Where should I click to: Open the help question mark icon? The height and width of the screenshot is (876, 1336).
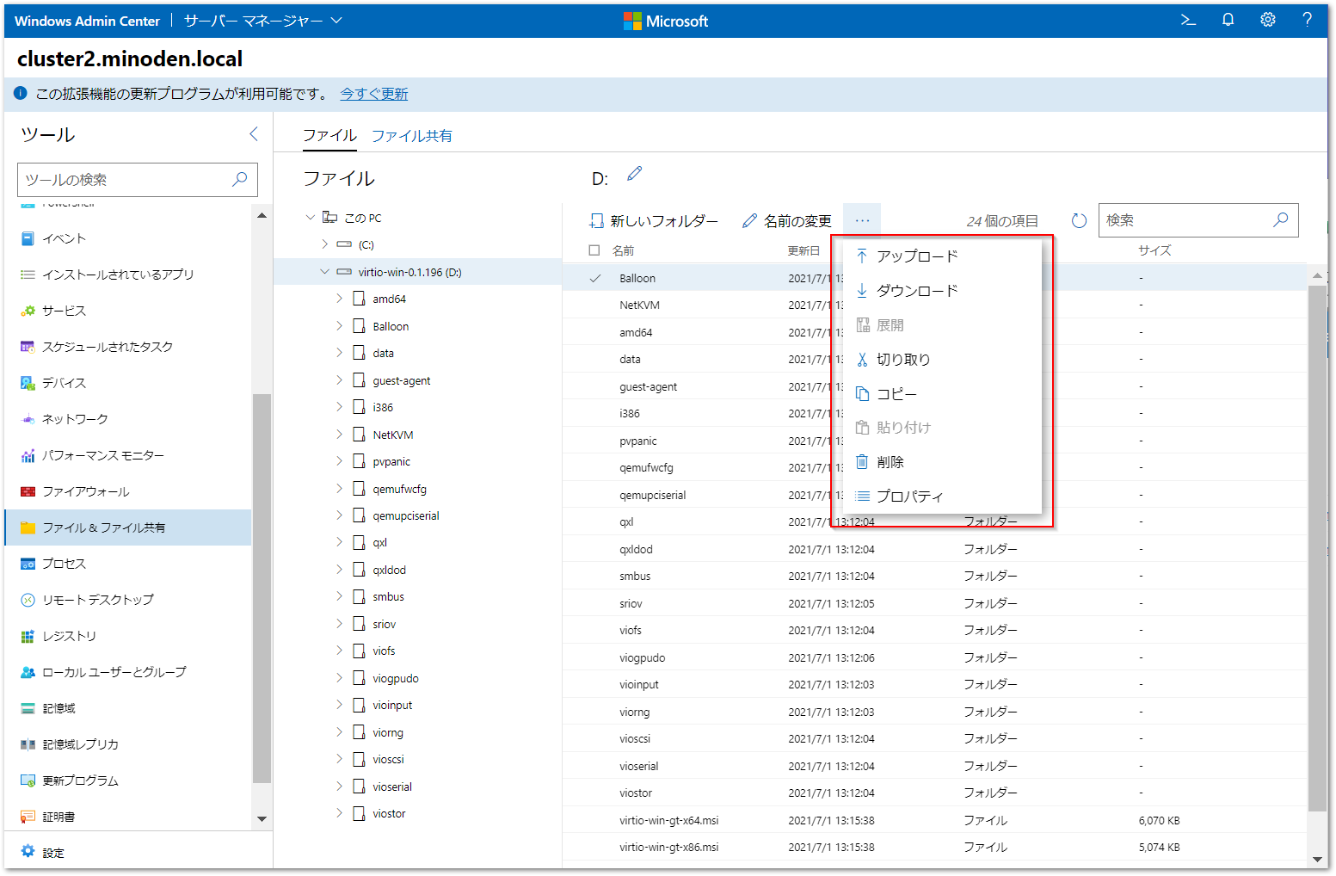point(1307,20)
